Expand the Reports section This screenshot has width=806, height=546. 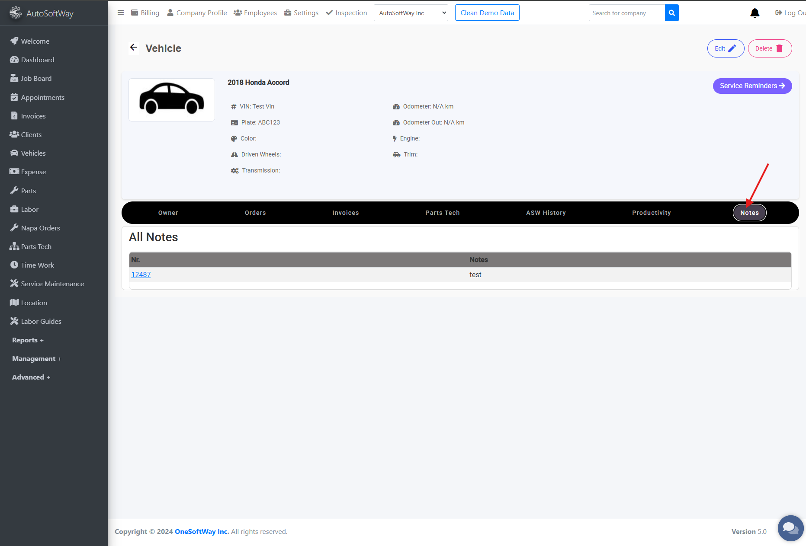click(28, 340)
